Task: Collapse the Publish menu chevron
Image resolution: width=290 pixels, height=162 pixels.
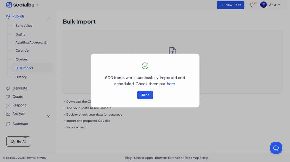Action: (48, 19)
